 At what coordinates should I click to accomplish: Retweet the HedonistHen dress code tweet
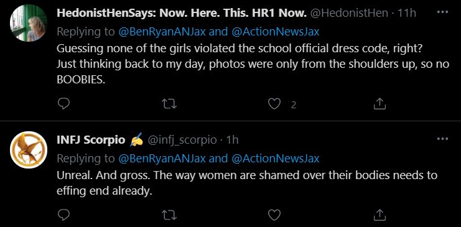click(x=169, y=104)
